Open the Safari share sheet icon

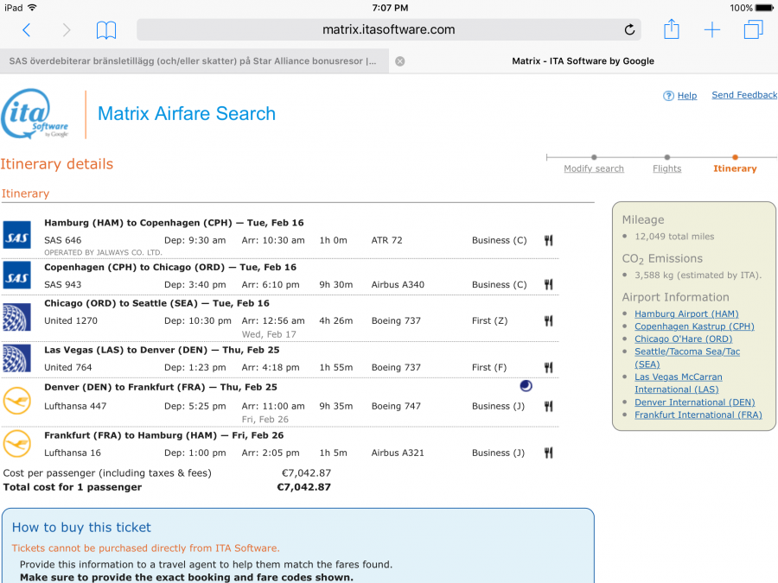point(672,29)
